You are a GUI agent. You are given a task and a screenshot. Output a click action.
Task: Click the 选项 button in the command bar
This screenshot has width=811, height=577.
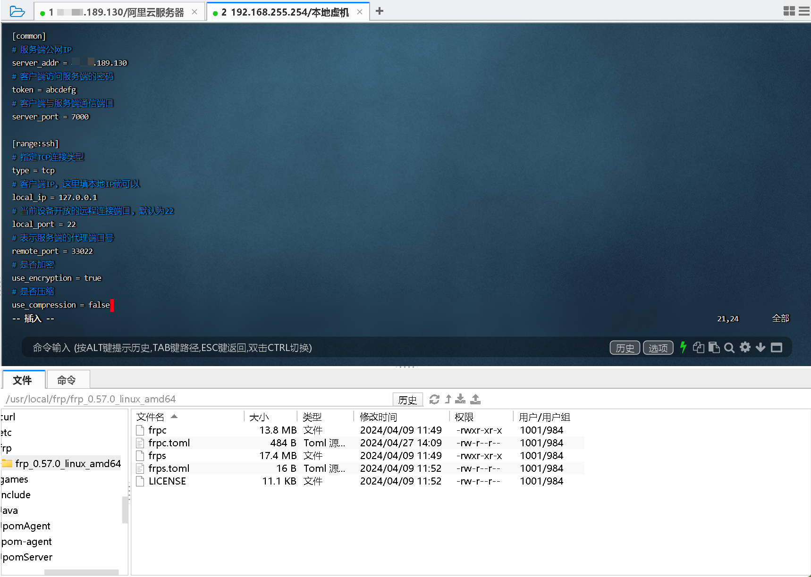click(x=658, y=348)
